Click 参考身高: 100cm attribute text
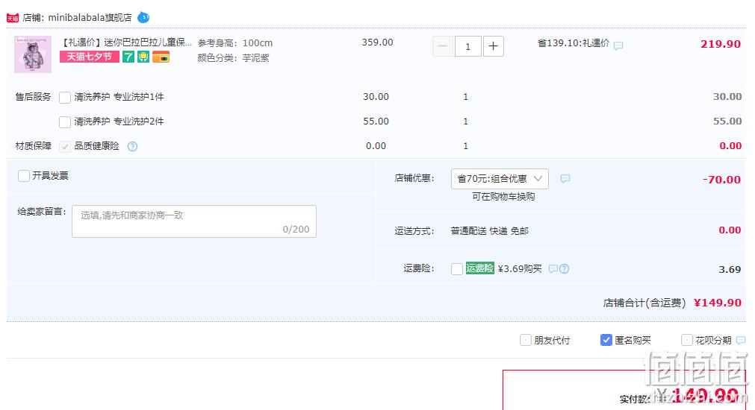Screen dimensions: 755x410 (235, 43)
